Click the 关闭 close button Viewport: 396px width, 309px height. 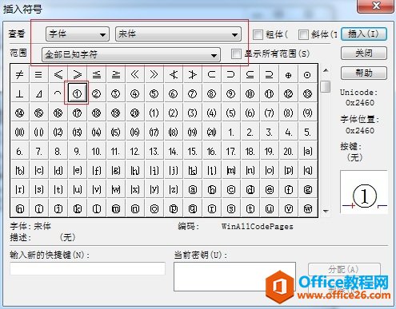tap(364, 53)
